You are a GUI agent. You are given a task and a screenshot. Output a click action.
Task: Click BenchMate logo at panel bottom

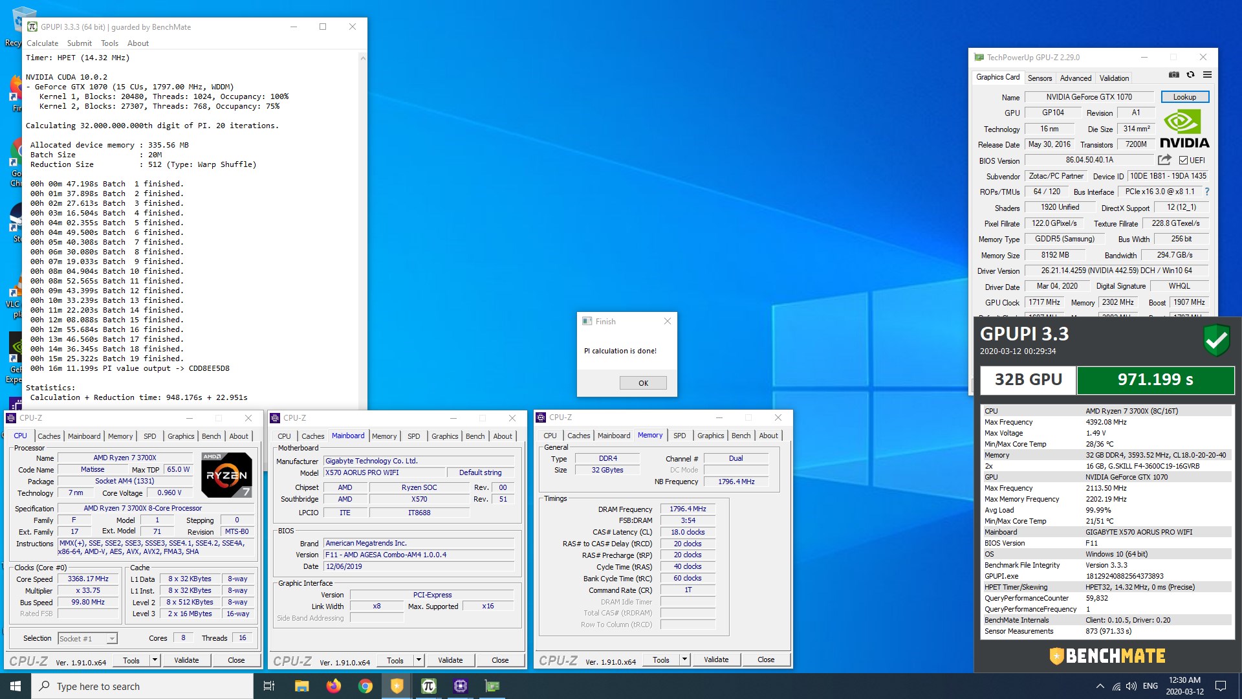(1107, 656)
